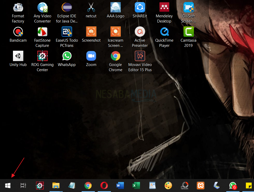Viewport: 254px width, 192px height.
Task: Click ROG Gaming Center taskbar icon
Action: coord(40,186)
